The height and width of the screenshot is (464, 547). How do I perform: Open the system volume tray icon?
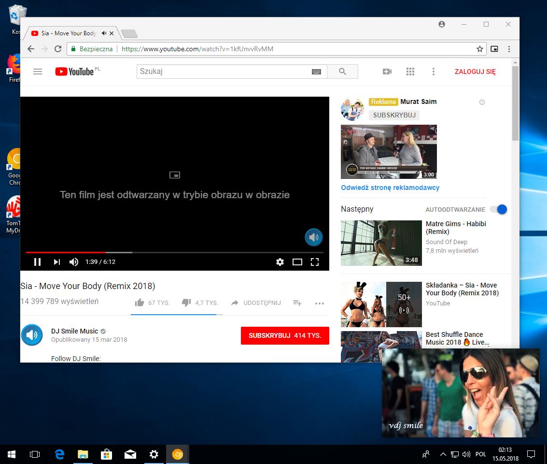[x=466, y=454]
